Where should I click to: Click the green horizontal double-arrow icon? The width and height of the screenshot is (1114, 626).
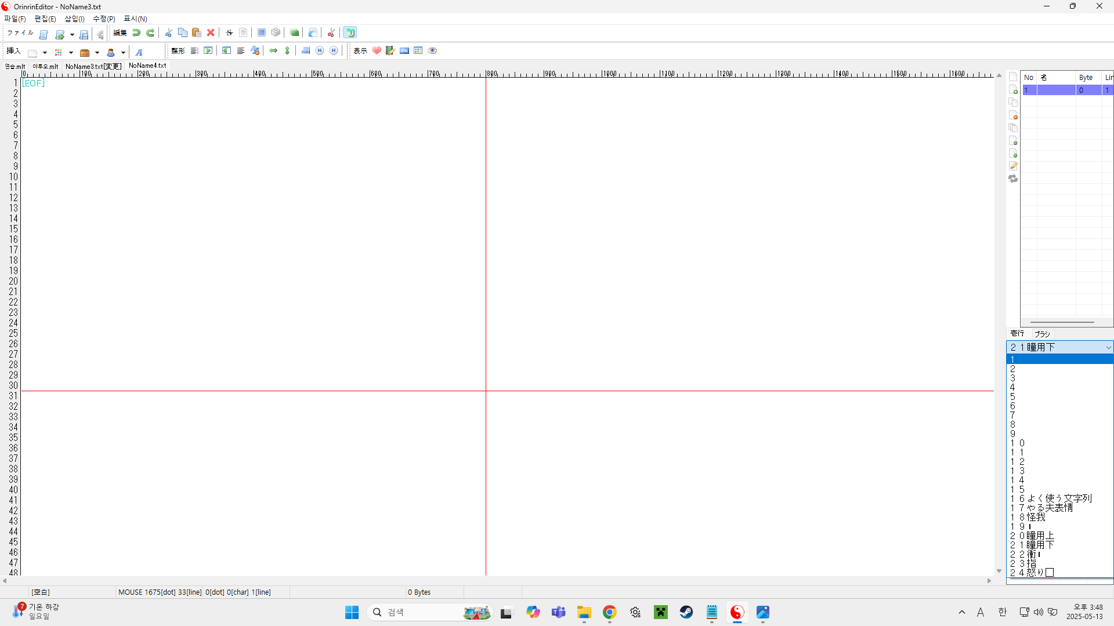coord(273,51)
